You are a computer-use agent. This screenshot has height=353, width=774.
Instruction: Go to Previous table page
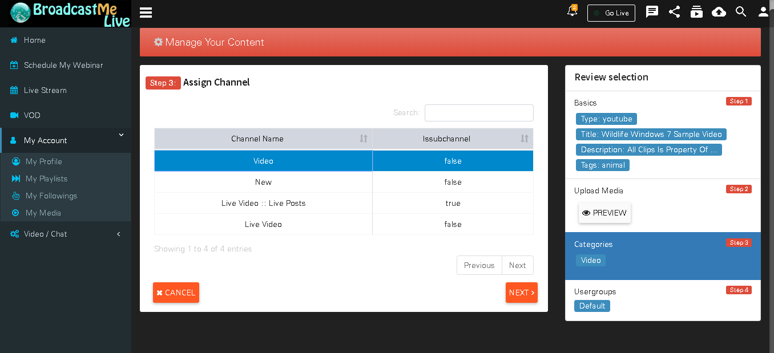point(479,265)
